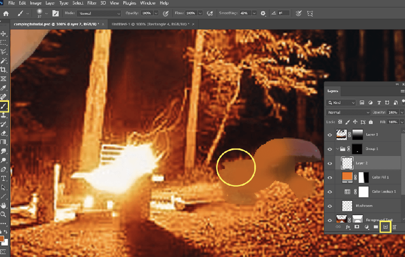Select the Pen tool
The image size is (405, 257).
point(3,169)
